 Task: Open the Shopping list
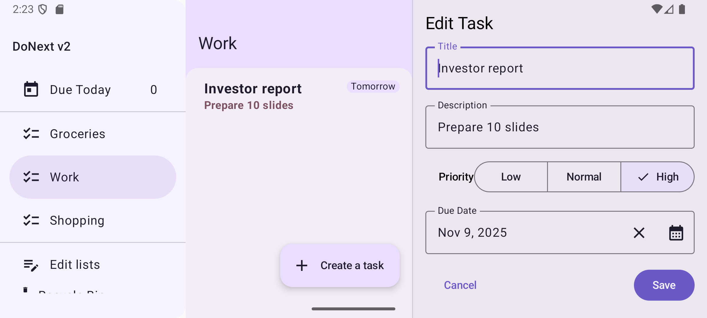pos(77,220)
